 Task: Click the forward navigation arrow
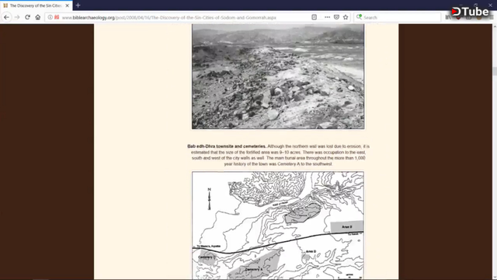[17, 17]
